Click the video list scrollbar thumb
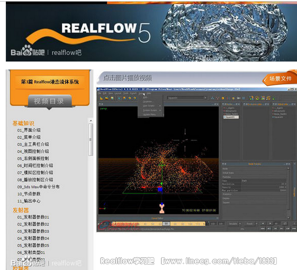 (x=91, y=140)
